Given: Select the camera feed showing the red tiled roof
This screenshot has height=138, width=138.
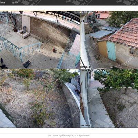Looking at the screenshot, I should click(x=109, y=40).
